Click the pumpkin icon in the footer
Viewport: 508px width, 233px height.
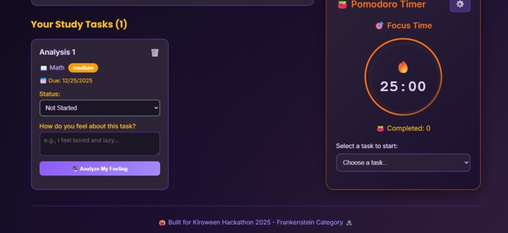pyautogui.click(x=162, y=222)
